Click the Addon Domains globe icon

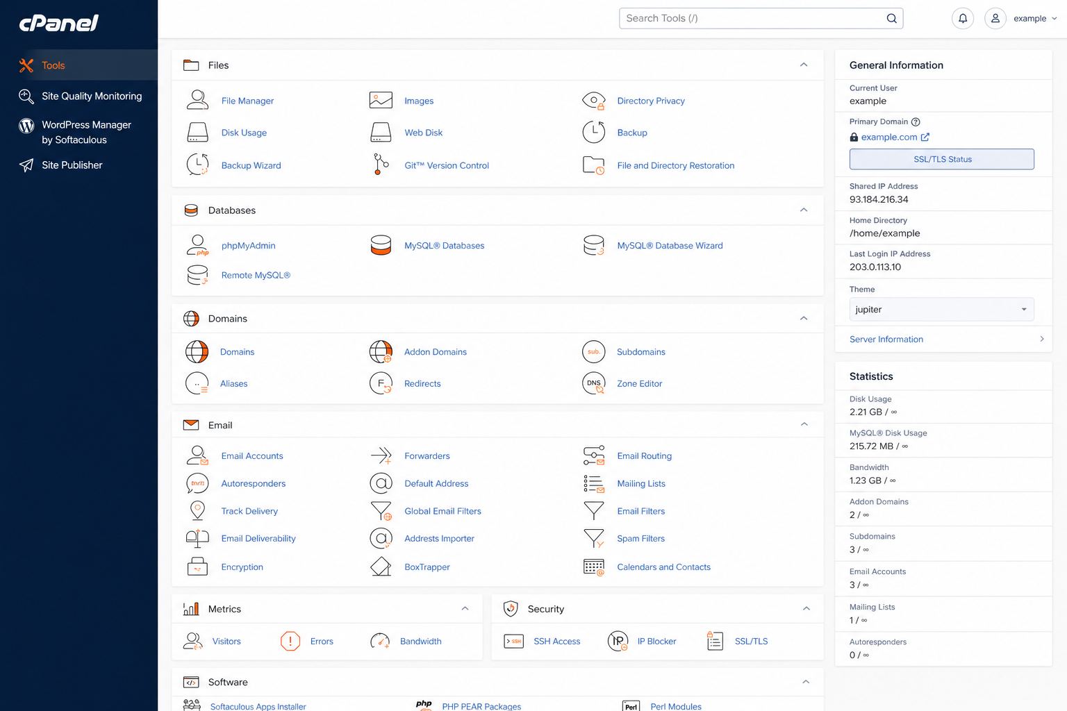point(381,352)
